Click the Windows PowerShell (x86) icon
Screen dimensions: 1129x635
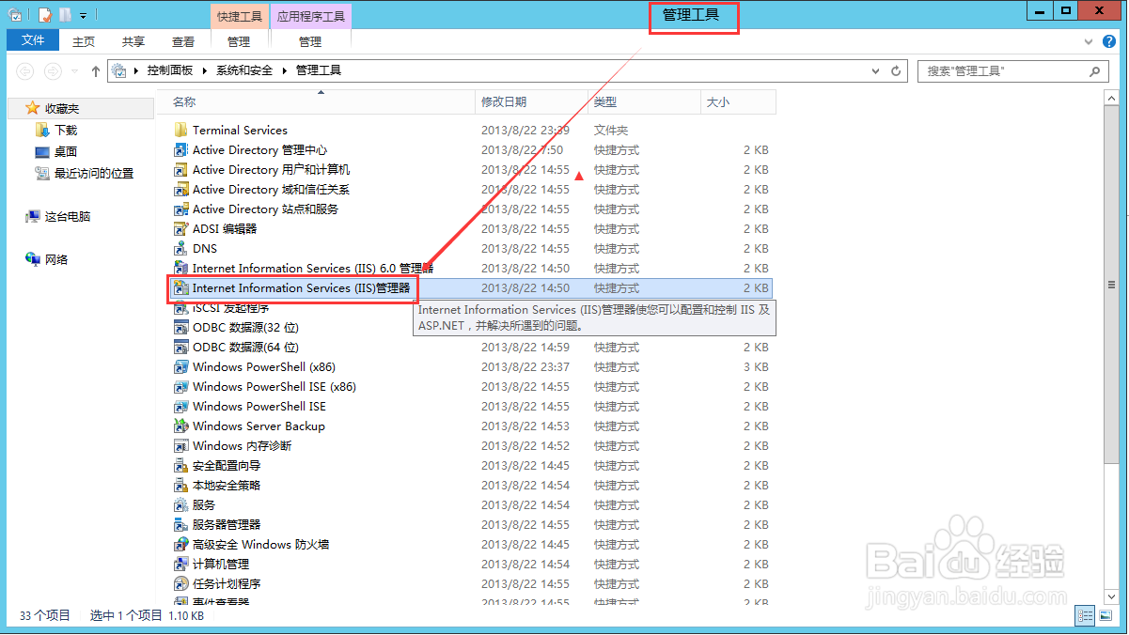pyautogui.click(x=181, y=366)
